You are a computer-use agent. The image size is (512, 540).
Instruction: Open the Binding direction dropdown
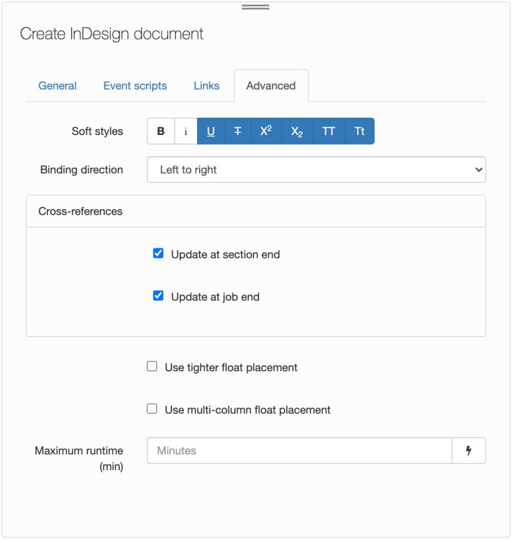click(x=316, y=170)
